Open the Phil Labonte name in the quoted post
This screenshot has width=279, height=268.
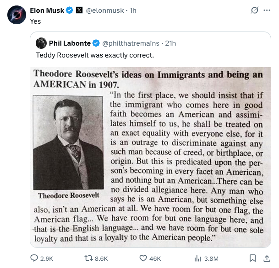pos(70,43)
